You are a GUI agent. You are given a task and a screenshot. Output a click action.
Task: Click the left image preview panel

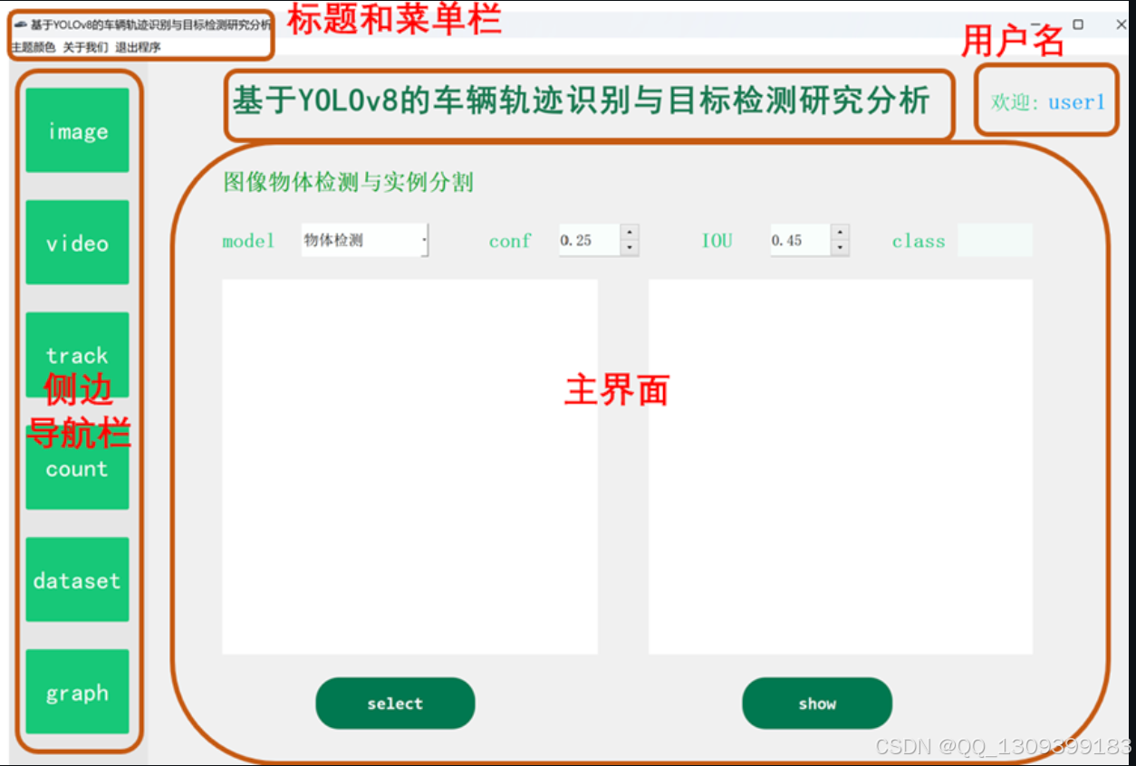pyautogui.click(x=409, y=466)
